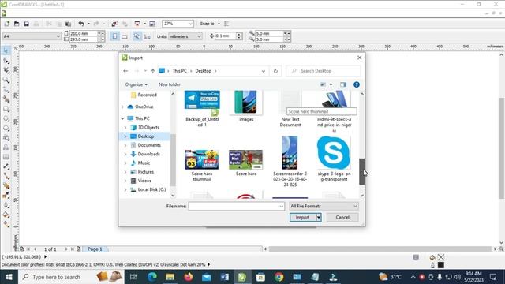
Task: Select the Outline pen tool in the toolbox
Action: 6,205
